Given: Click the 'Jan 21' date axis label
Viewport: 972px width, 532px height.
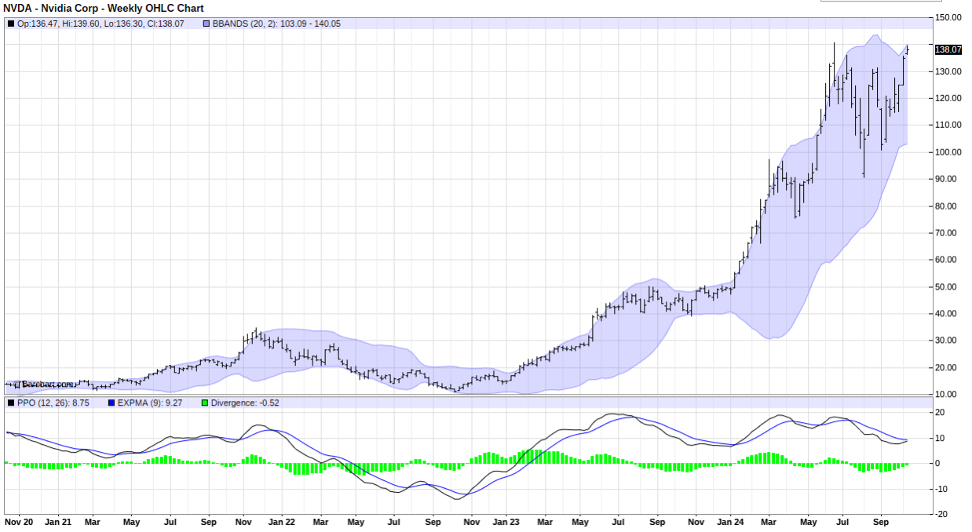Looking at the screenshot, I should [x=58, y=522].
